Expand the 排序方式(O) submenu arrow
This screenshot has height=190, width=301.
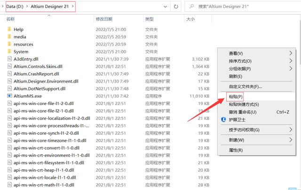point(291,61)
